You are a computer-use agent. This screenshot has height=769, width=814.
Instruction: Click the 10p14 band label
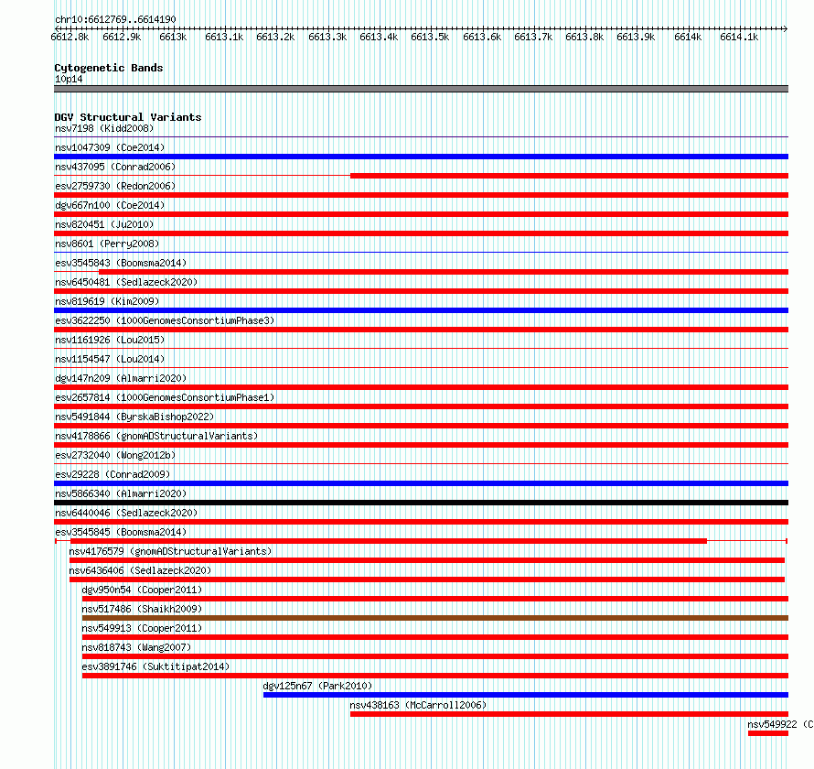point(69,79)
